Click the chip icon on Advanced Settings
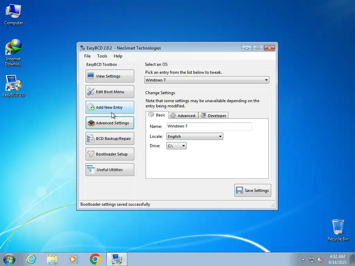Screen dimensions: 355x266 click(x=91, y=123)
